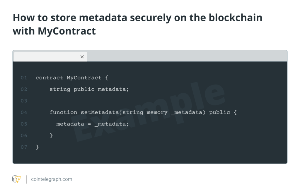The image size is (300, 196).
Task: Place cursor on "string public metadata;" line
Action: pyautogui.click(x=89, y=89)
